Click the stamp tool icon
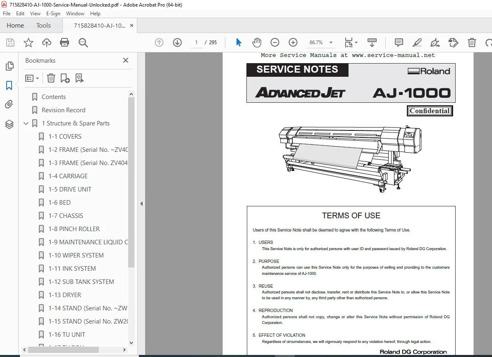Image resolution: width=492 pixels, height=357 pixels. [454, 42]
